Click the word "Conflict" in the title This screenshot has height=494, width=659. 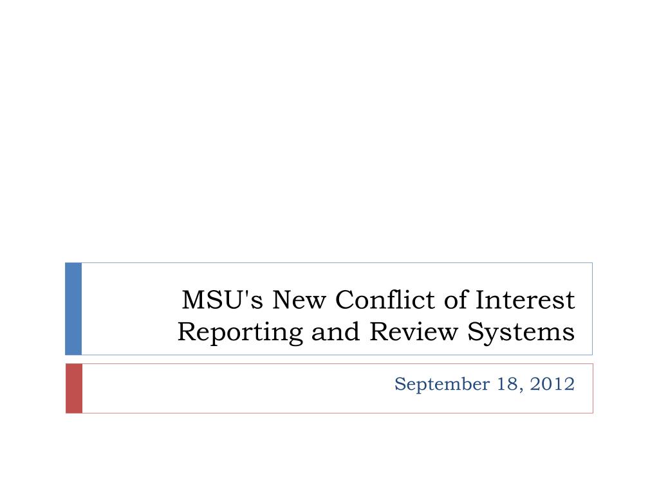pyautogui.click(x=385, y=300)
